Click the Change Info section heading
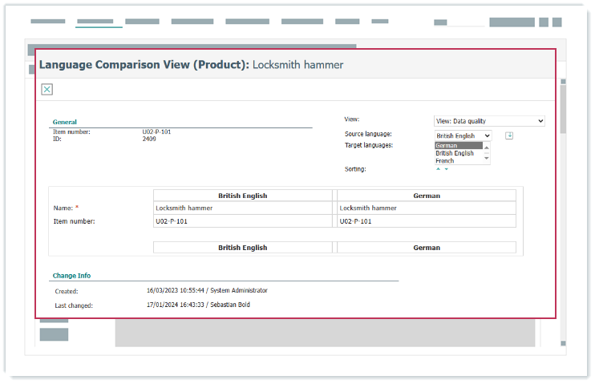The image size is (595, 384). [x=71, y=275]
